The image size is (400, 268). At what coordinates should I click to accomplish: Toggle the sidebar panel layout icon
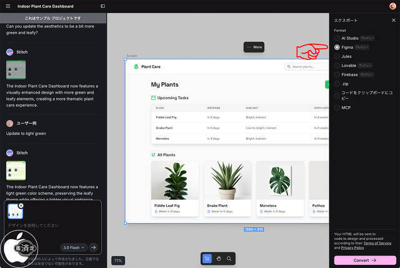pyautogui.click(x=102, y=6)
